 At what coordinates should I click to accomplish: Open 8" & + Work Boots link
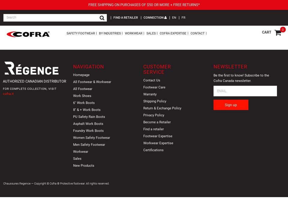coord(87,110)
